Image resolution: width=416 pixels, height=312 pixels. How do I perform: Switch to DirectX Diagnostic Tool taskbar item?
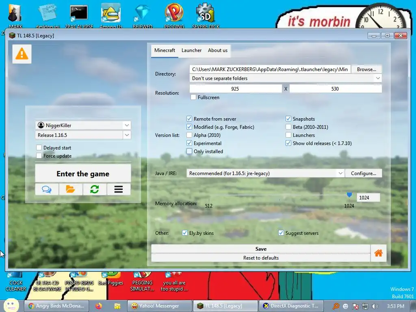(292, 306)
